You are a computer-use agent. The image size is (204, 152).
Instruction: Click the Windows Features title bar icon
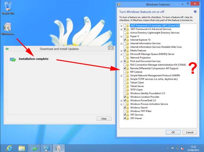click(x=119, y=4)
